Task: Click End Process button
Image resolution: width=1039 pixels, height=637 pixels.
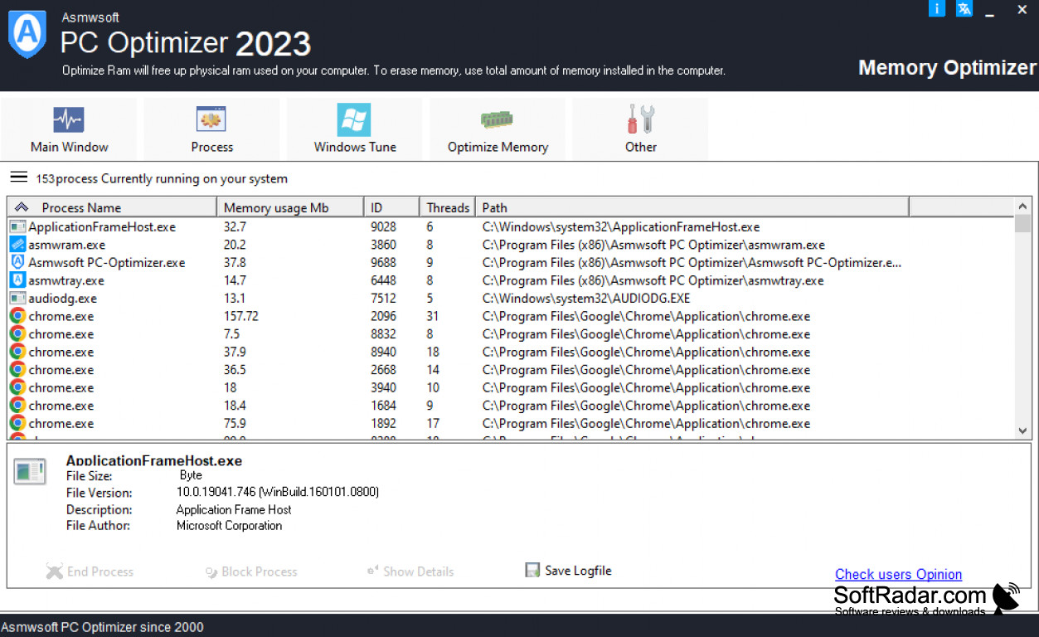Action: click(x=90, y=571)
